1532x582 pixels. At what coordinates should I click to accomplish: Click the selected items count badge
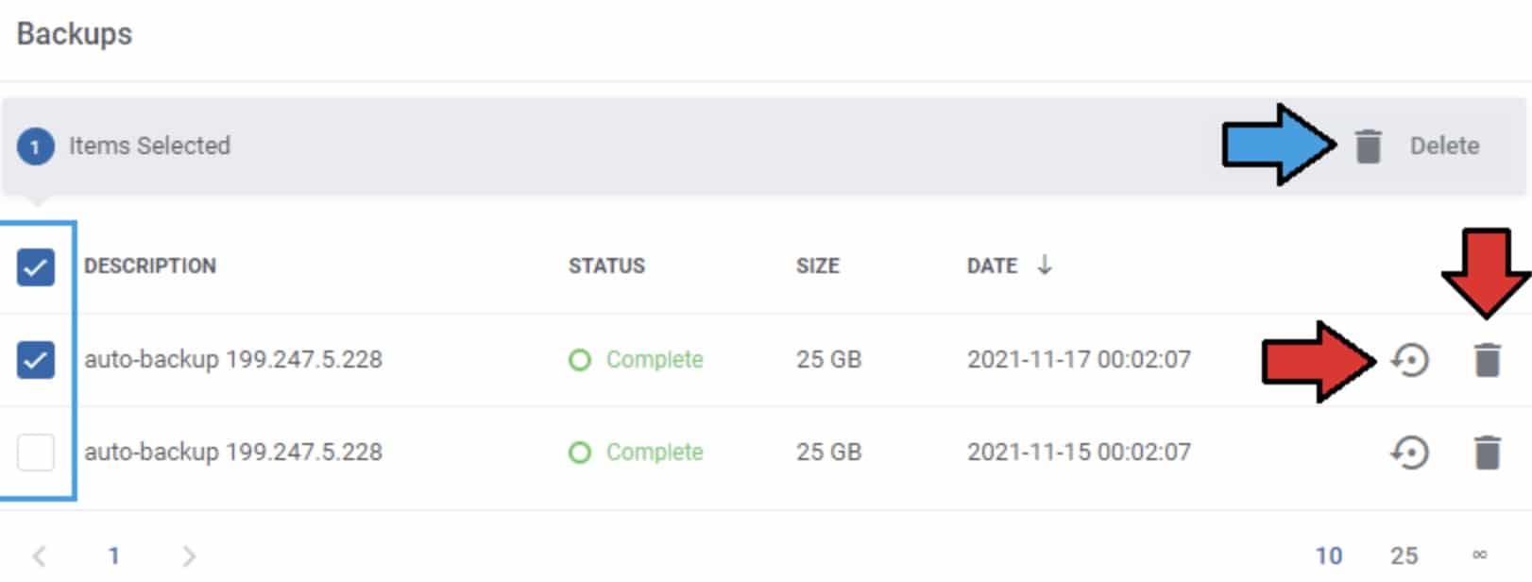tap(36, 146)
